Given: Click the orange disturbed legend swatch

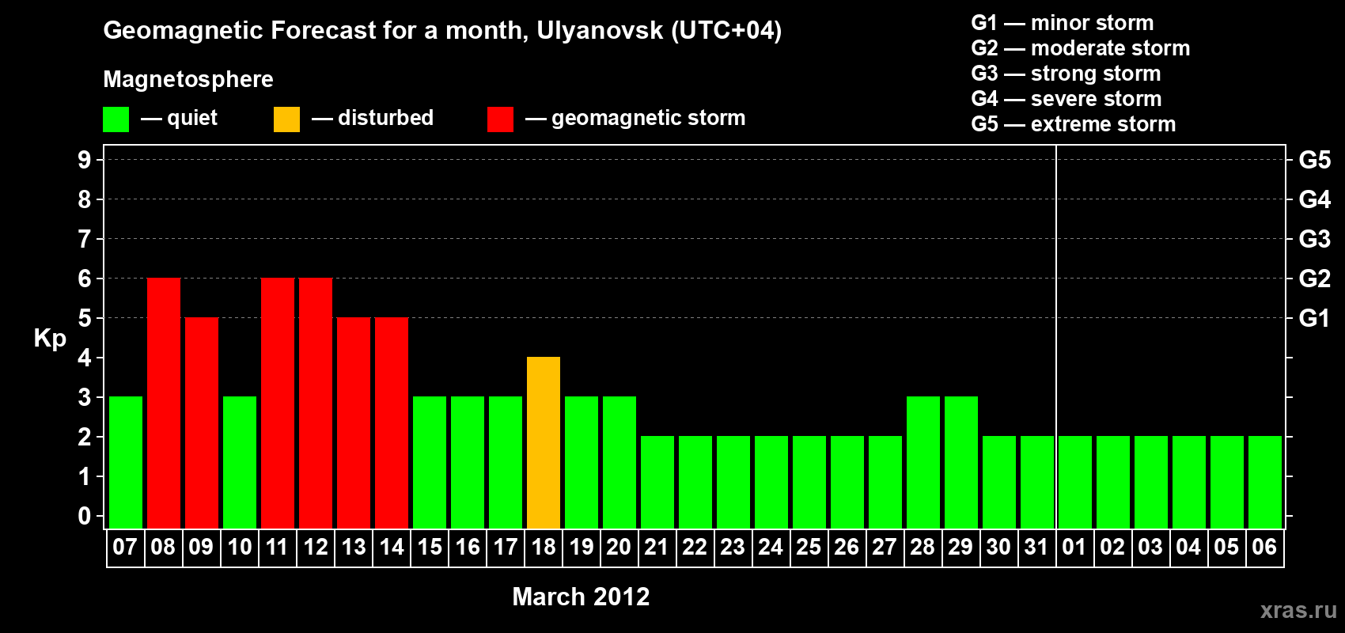Looking at the screenshot, I should pos(286,119).
